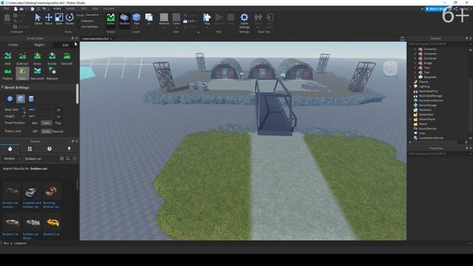Set Plane Lock to Off
473x266 pixels.
(x=35, y=132)
